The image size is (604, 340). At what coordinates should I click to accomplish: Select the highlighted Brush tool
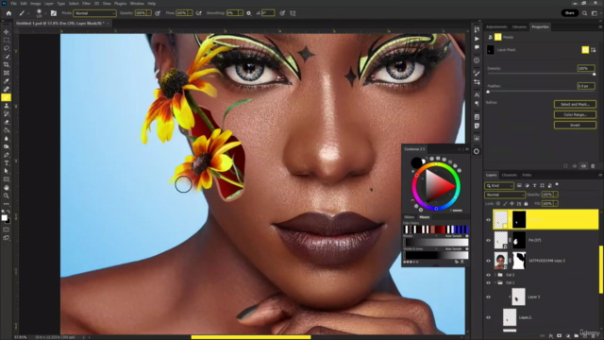coord(7,97)
